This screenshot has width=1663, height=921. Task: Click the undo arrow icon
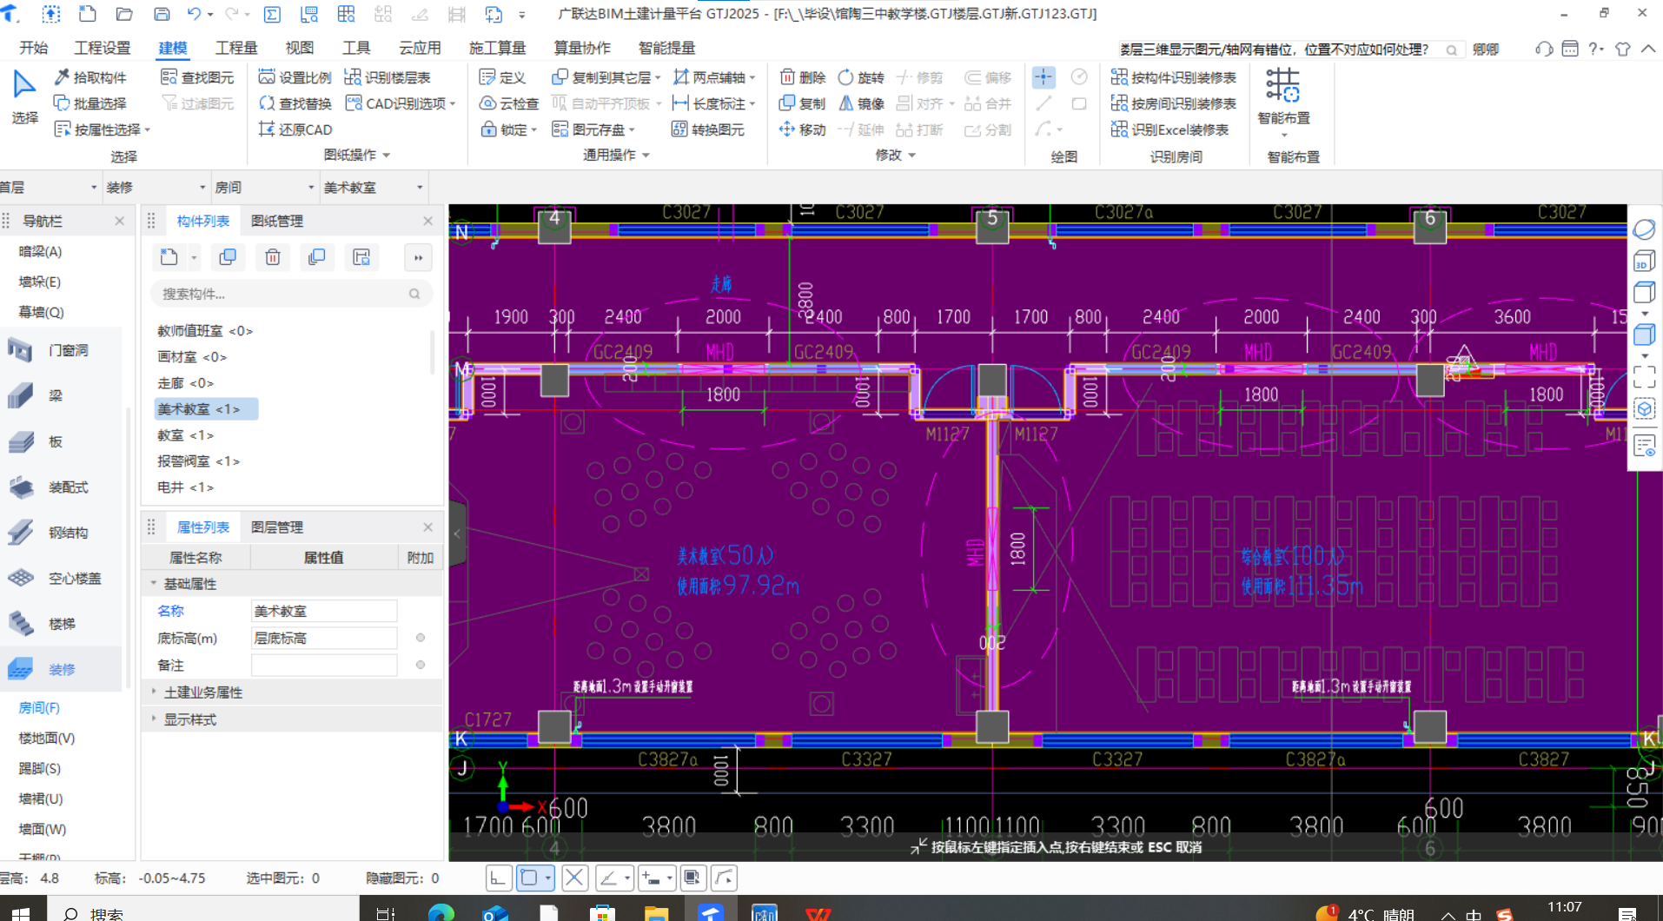[x=194, y=14]
